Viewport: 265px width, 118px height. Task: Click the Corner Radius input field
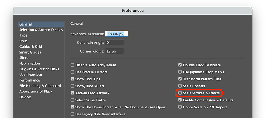pos(114,51)
